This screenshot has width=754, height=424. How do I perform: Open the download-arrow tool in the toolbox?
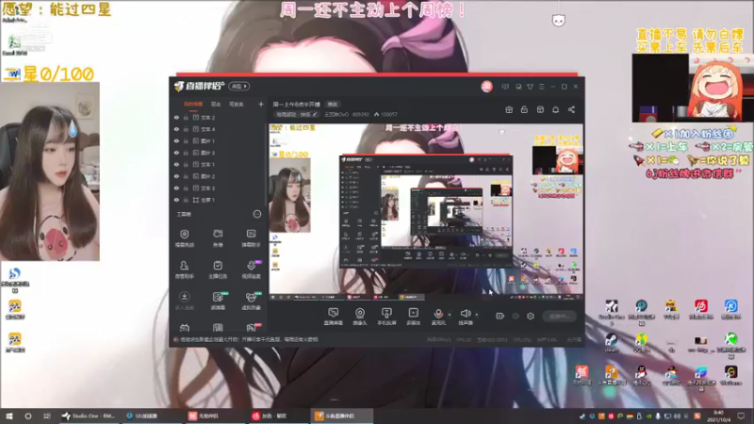(x=184, y=301)
